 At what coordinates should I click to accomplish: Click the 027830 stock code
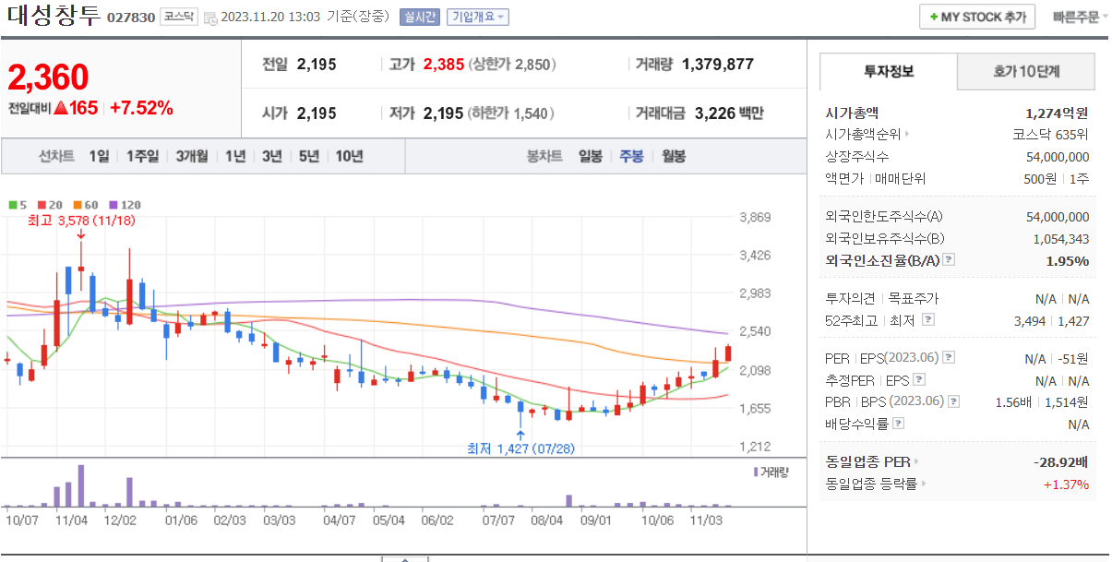[x=131, y=18]
